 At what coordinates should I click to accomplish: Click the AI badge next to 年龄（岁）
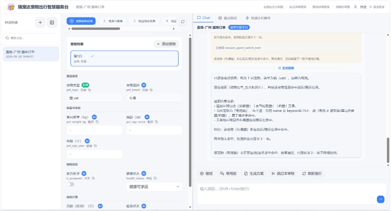[x=87, y=141]
